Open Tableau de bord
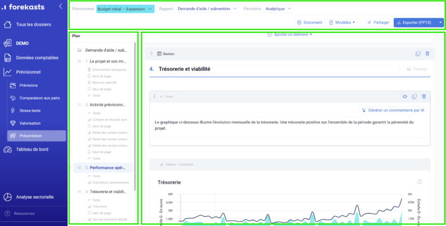 pyautogui.click(x=26, y=150)
